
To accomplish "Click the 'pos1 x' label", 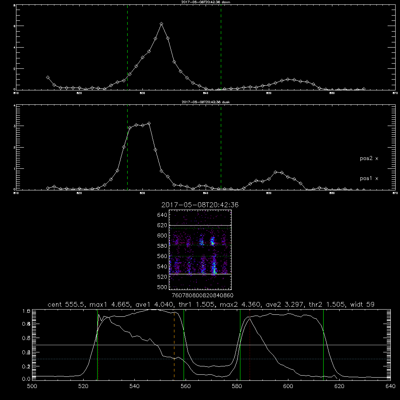I will pos(369,178).
